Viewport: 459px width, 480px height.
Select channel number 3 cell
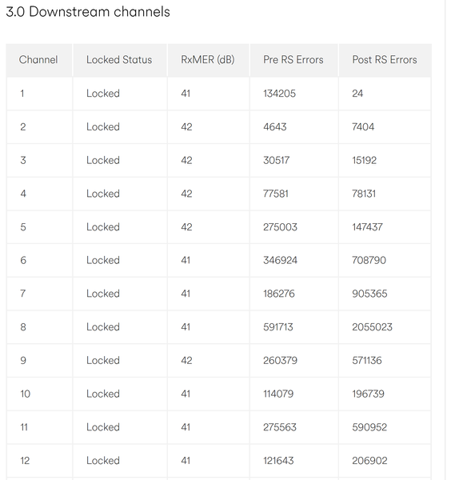[23, 160]
